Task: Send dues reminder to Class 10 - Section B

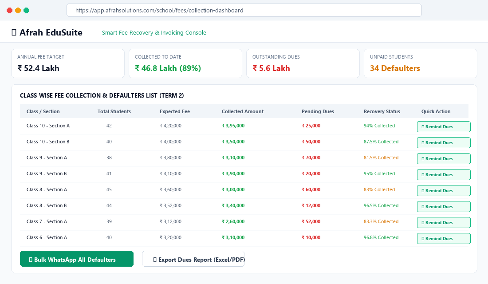Action: point(444,142)
